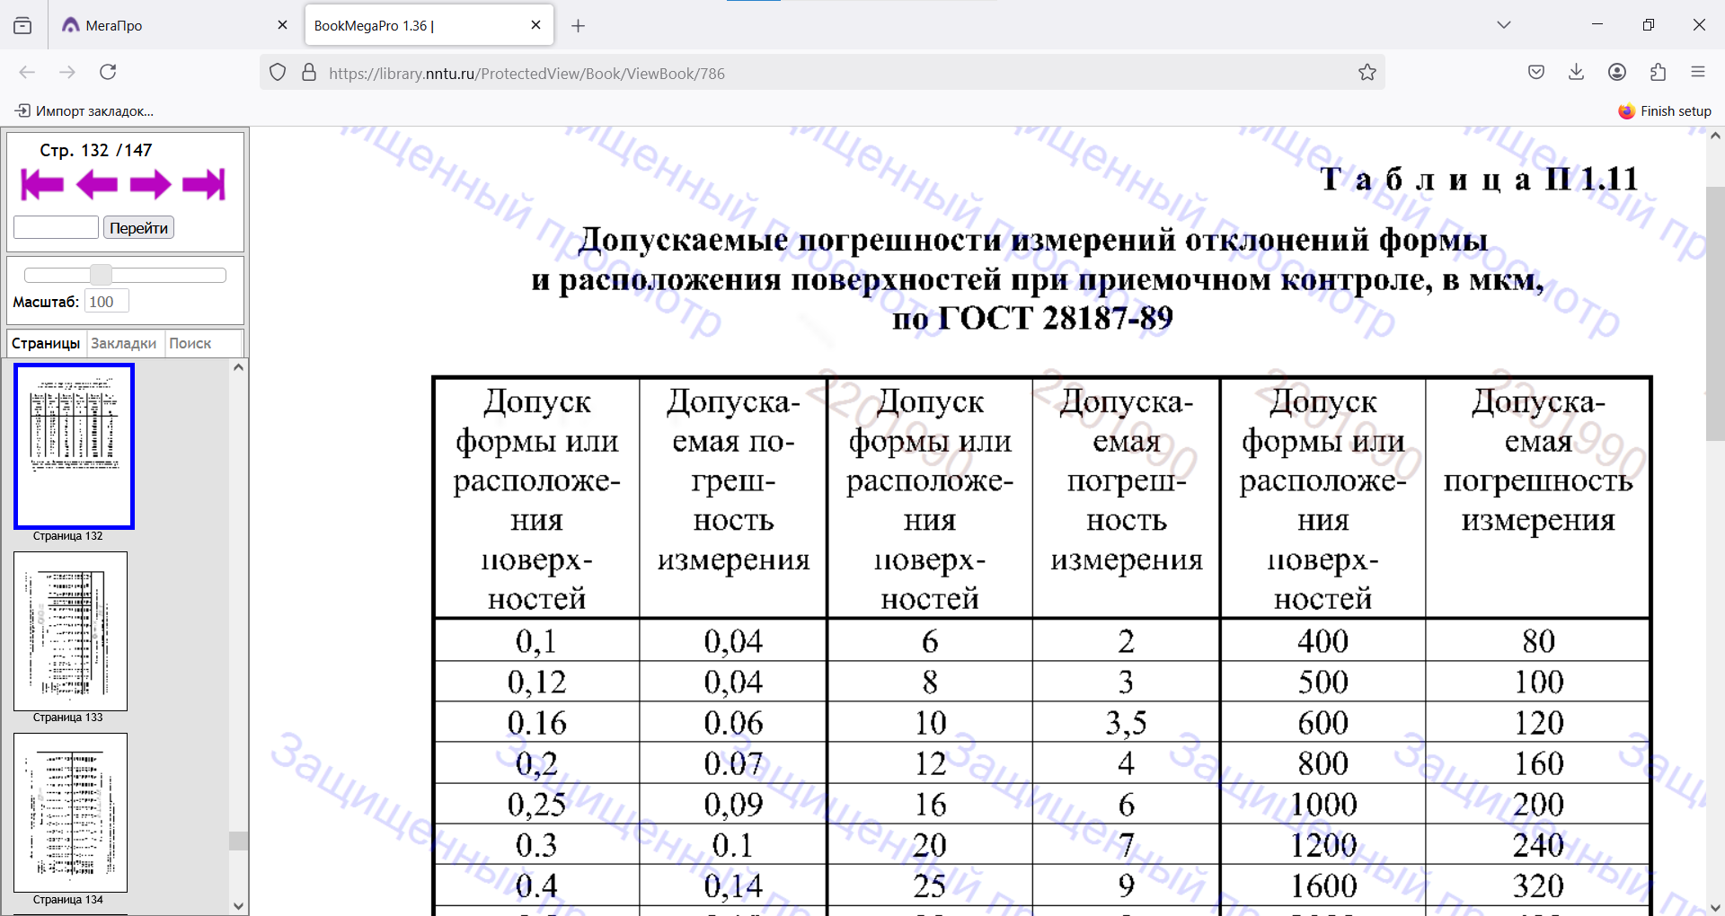Select thumbnail Страница 133
1725x916 pixels.
[x=71, y=631]
